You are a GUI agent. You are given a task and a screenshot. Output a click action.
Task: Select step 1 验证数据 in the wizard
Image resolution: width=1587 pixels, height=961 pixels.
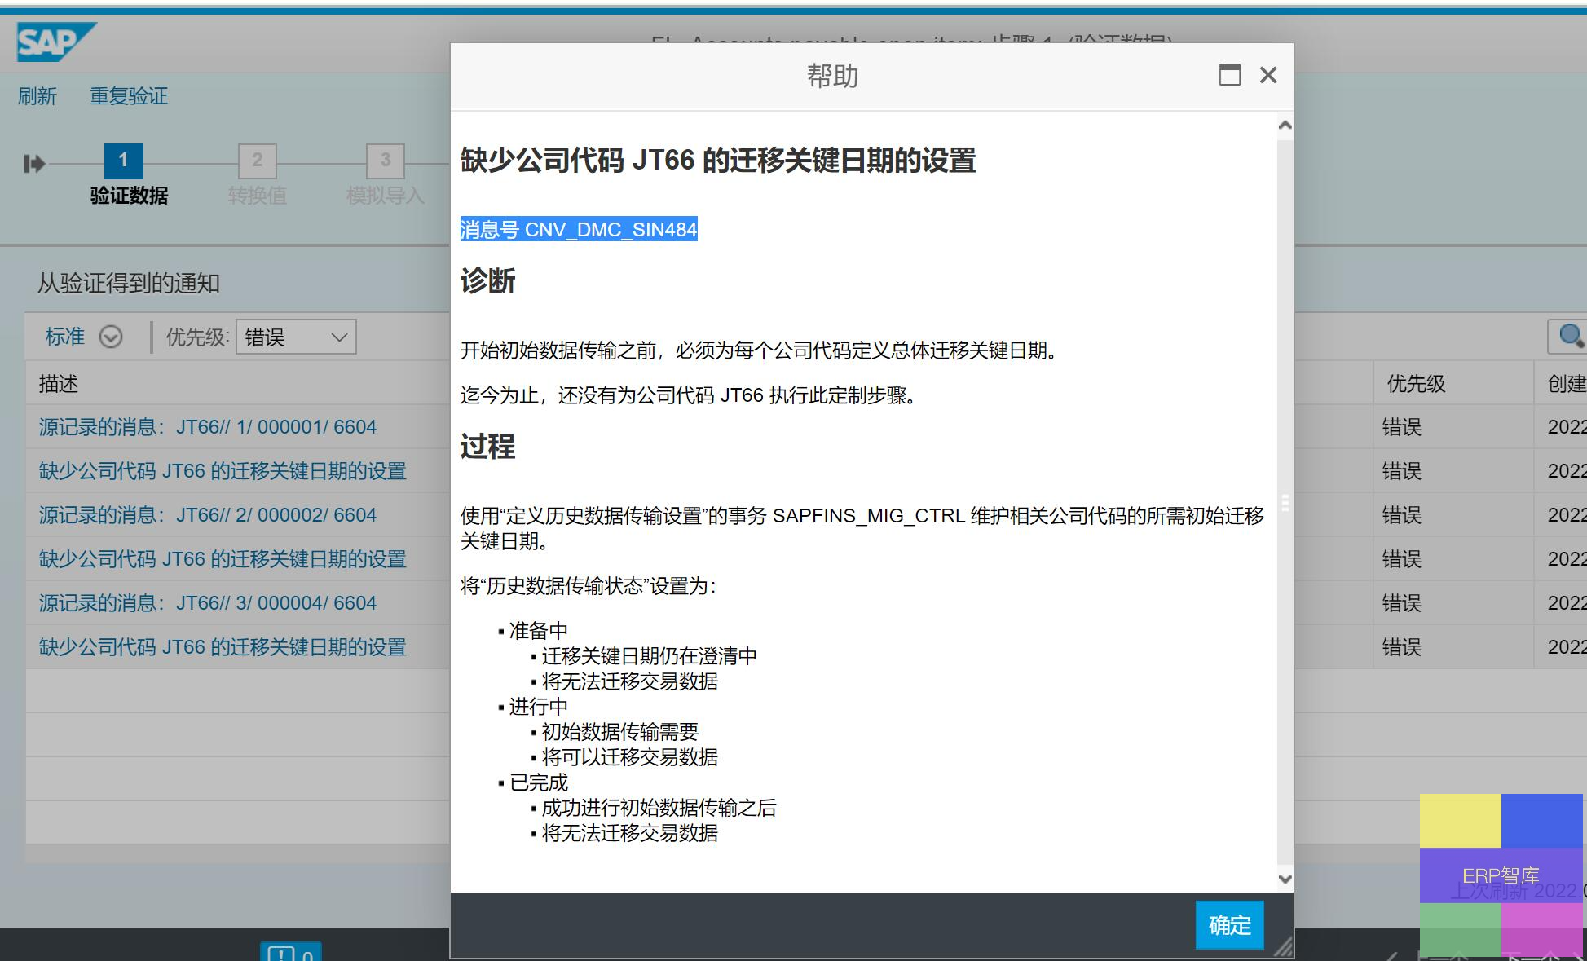coord(124,161)
